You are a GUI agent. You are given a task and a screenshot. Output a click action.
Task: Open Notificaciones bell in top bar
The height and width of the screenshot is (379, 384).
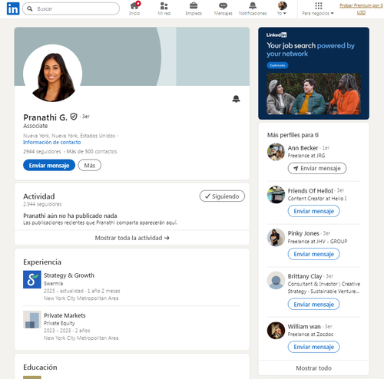point(253,8)
